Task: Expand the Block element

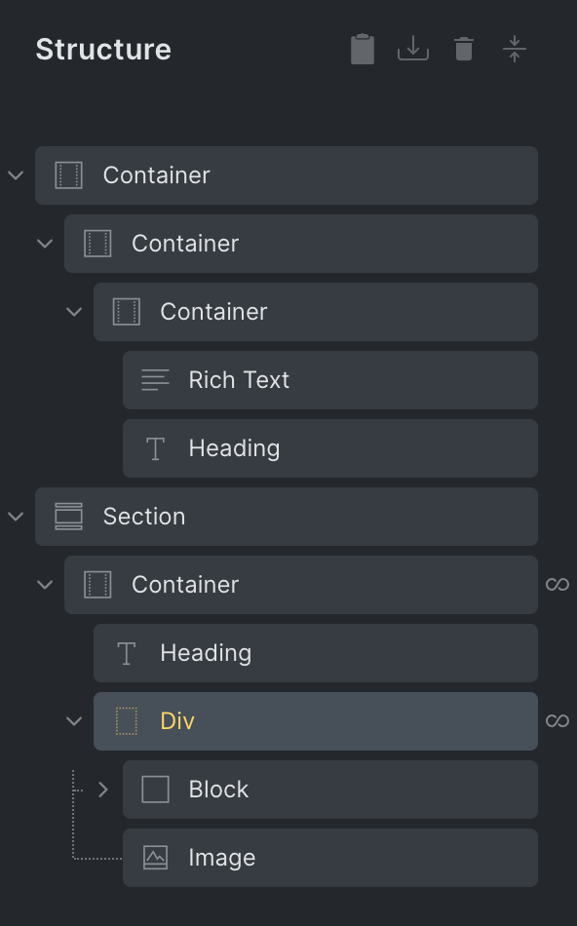Action: point(103,790)
